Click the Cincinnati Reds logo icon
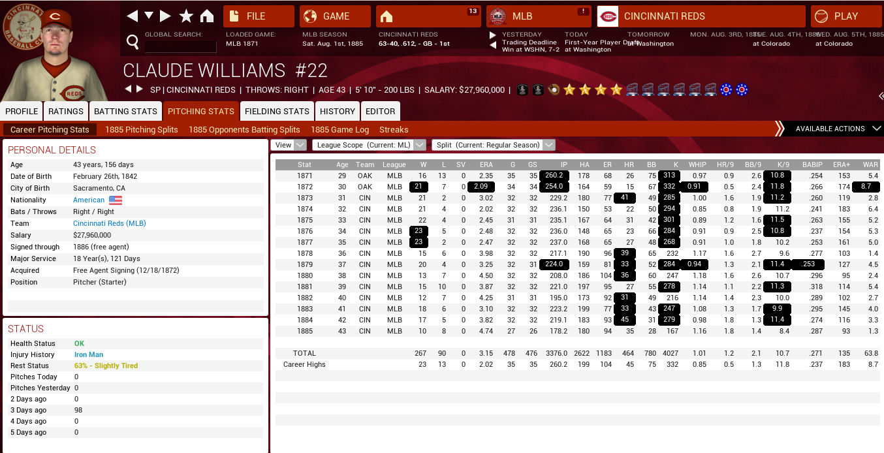The image size is (884, 453). click(x=607, y=16)
